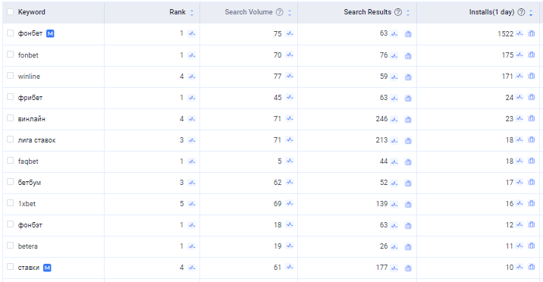The width and height of the screenshot is (543, 282).
Task: Check the фрибет row checkbox
Action: (11, 97)
